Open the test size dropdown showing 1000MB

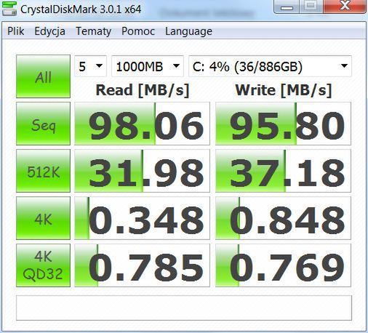pyautogui.click(x=148, y=66)
